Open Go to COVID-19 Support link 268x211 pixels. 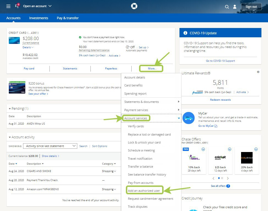[220, 61]
